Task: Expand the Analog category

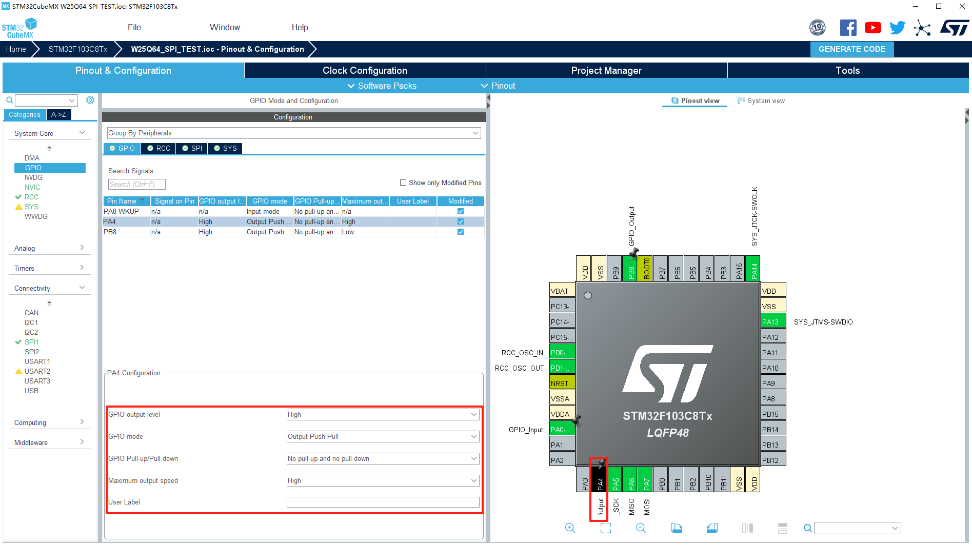Action: click(50, 248)
